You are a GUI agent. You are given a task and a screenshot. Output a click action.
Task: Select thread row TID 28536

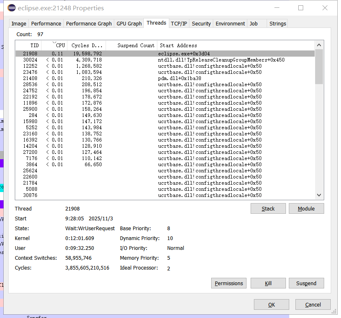165,84
